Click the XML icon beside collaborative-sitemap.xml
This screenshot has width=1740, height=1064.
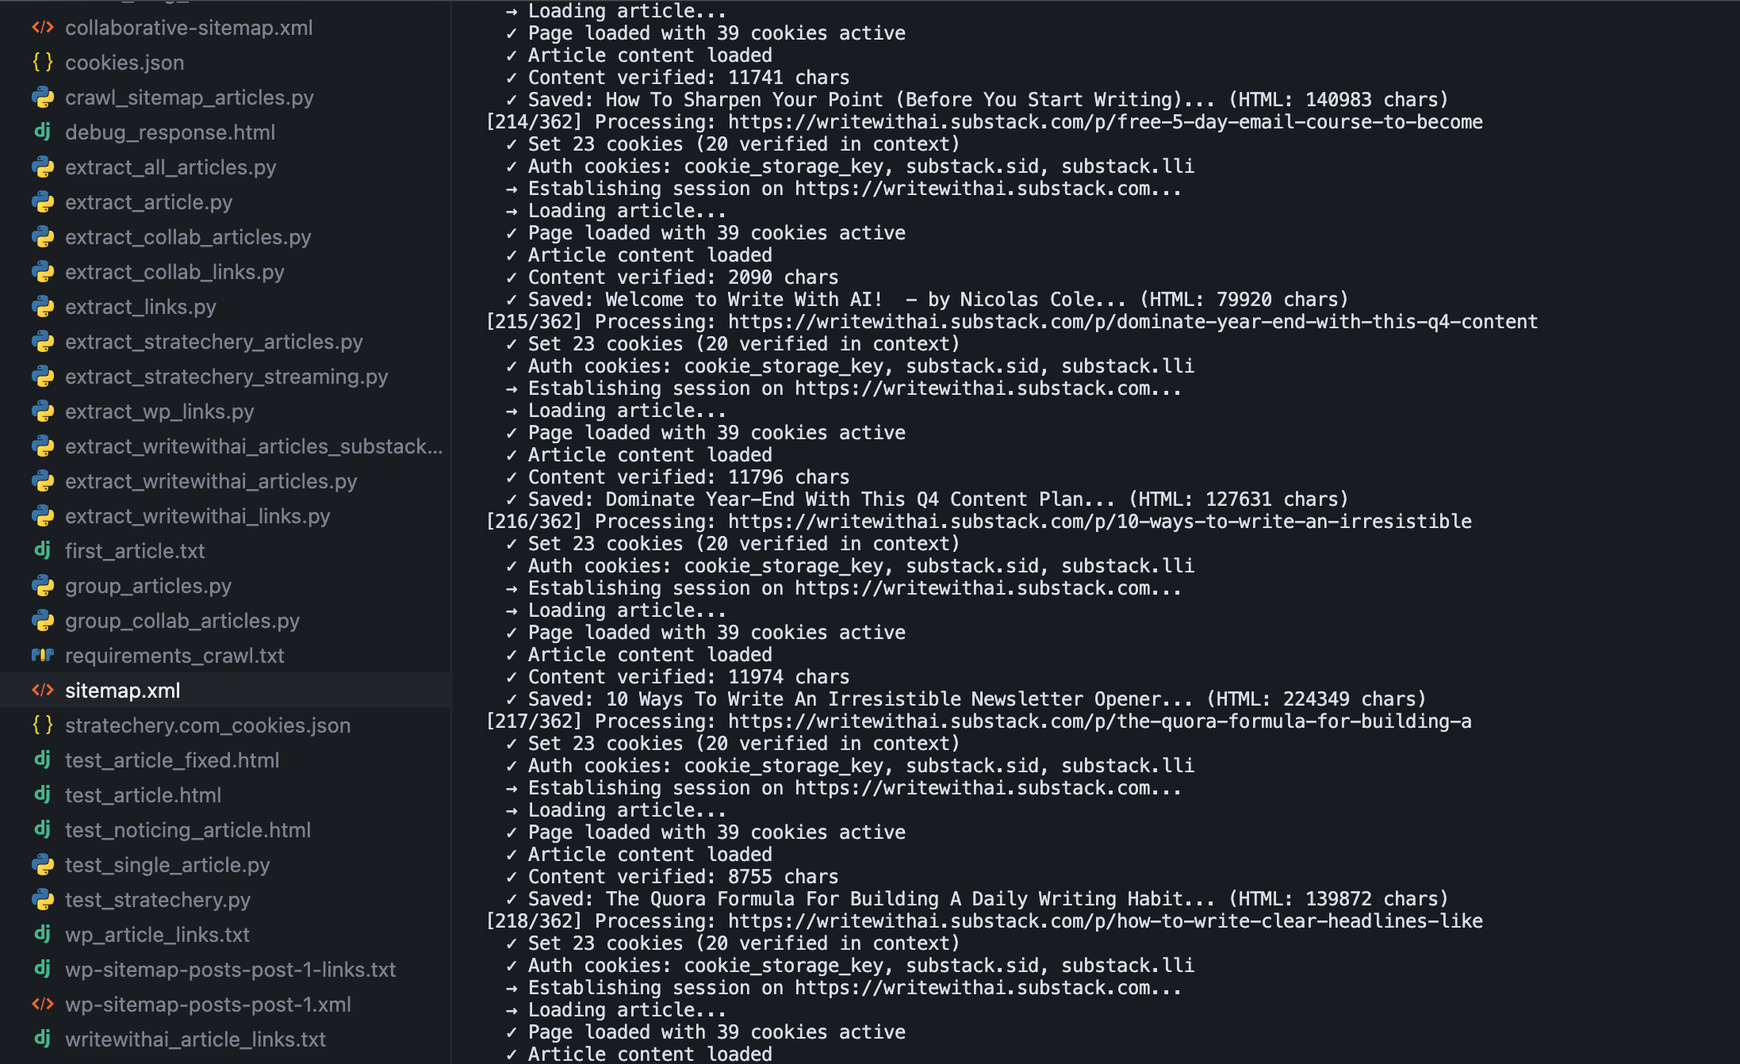tap(43, 28)
